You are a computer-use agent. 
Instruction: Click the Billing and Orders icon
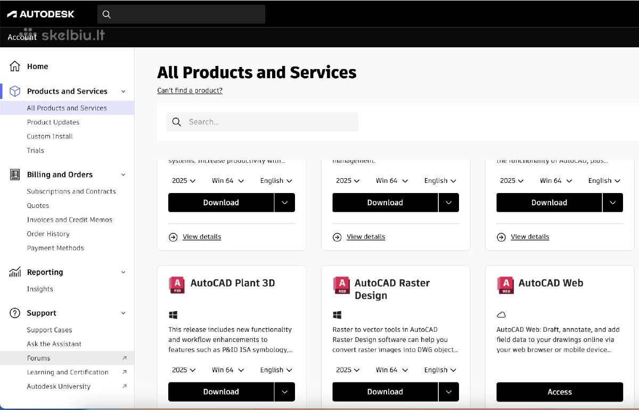[15, 174]
